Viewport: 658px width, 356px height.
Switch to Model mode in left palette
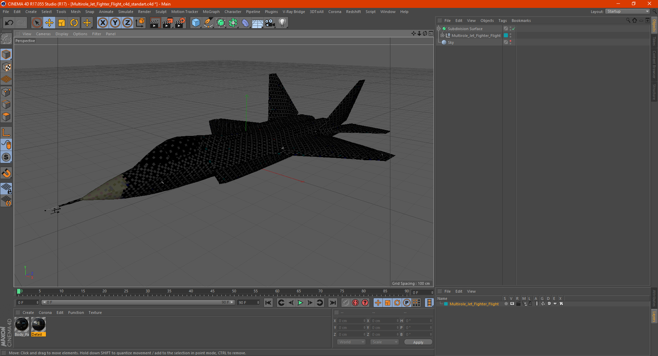(x=7, y=55)
